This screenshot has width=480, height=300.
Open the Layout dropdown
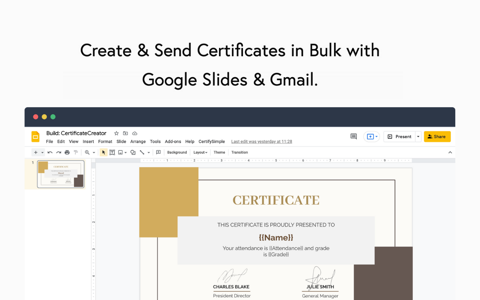(x=200, y=152)
